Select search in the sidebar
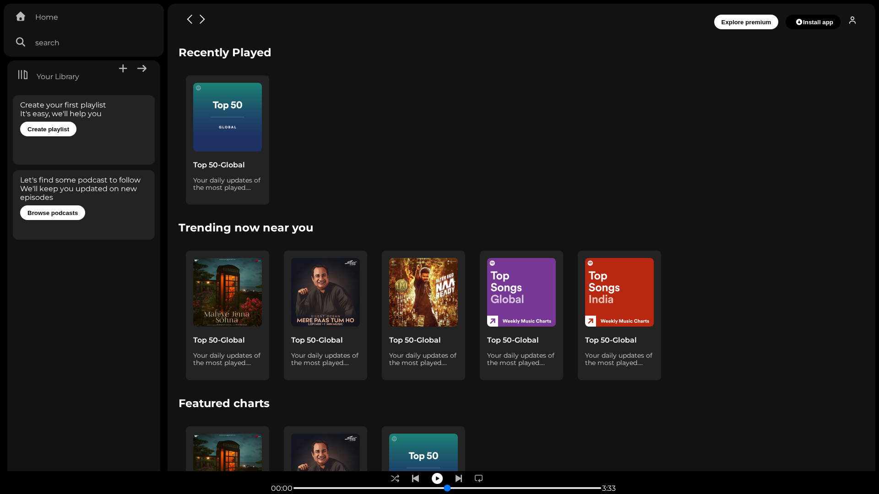The image size is (879, 494). 47,43
